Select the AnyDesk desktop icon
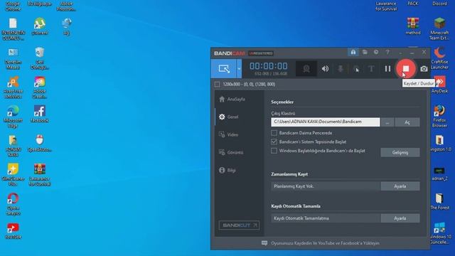 tap(439, 85)
